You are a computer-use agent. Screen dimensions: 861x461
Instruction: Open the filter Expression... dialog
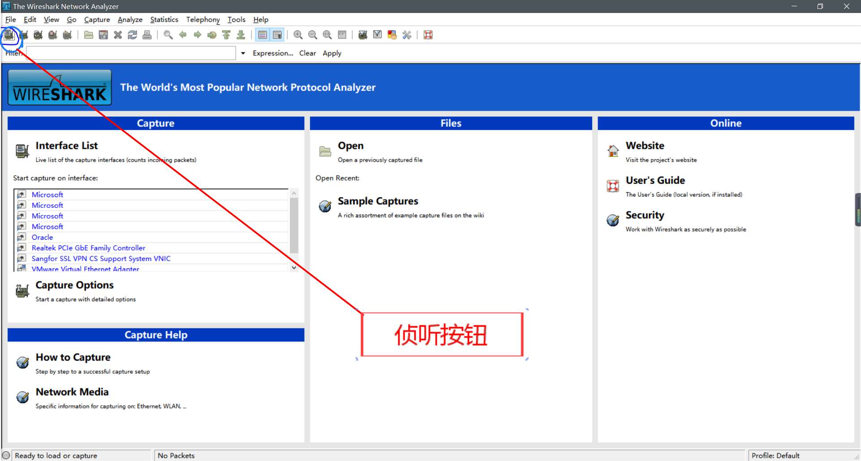point(273,53)
